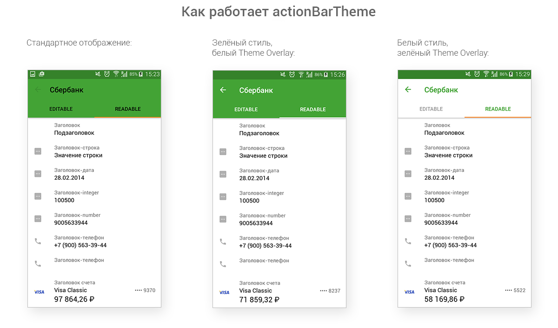Click Заголовок-number row icon in 15:23 phone
The image size is (558, 328).
[38, 218]
